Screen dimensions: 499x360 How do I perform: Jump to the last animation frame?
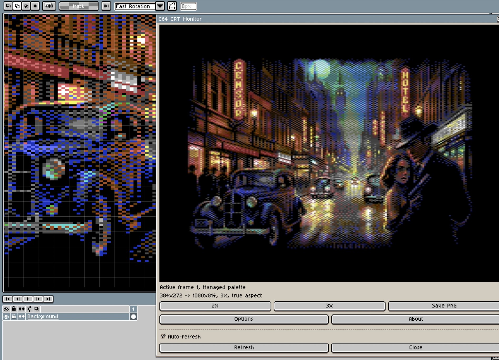(x=48, y=299)
